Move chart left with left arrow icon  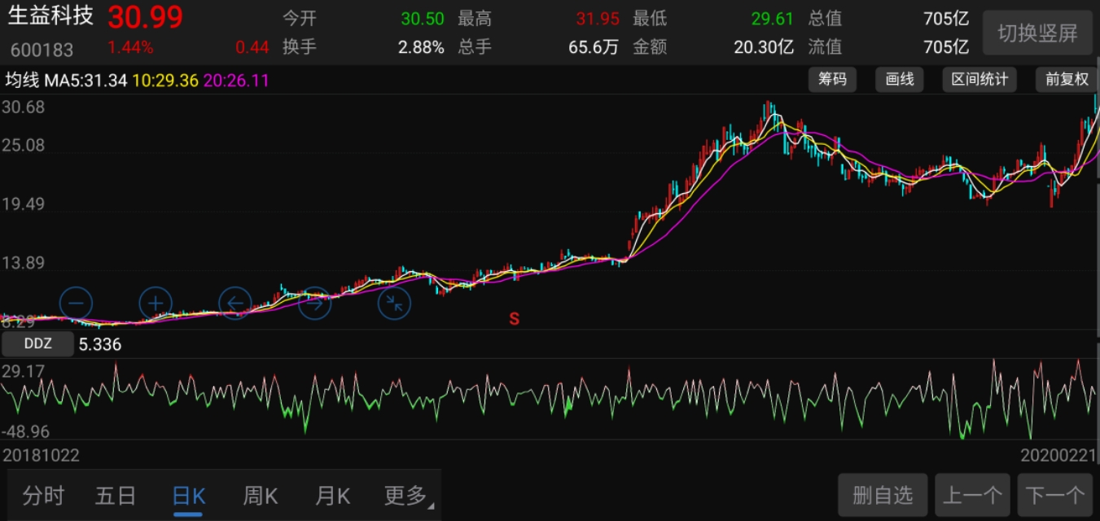[235, 304]
